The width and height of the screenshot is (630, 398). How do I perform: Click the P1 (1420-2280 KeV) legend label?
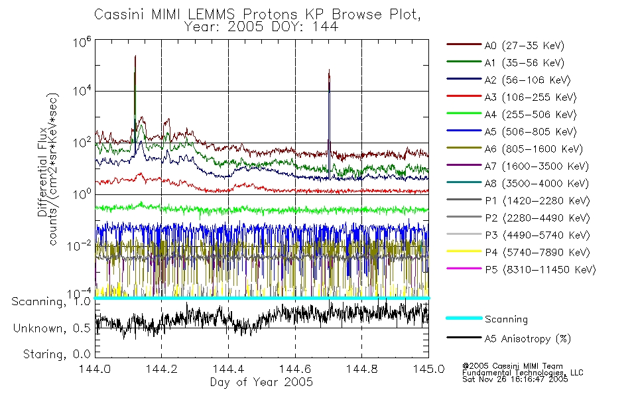tap(537, 200)
